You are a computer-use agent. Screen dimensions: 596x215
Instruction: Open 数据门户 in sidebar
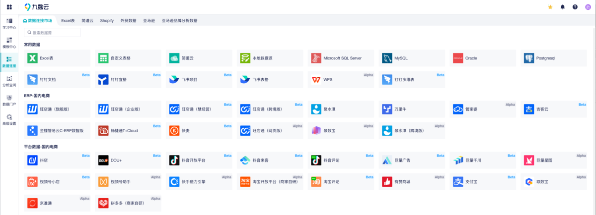click(9, 101)
